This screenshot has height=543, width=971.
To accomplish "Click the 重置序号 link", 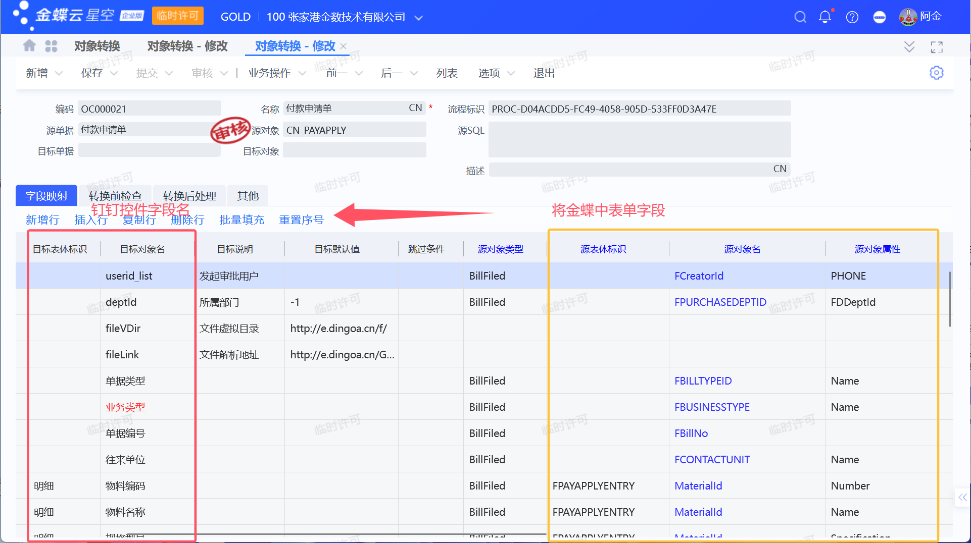I will pyautogui.click(x=301, y=220).
